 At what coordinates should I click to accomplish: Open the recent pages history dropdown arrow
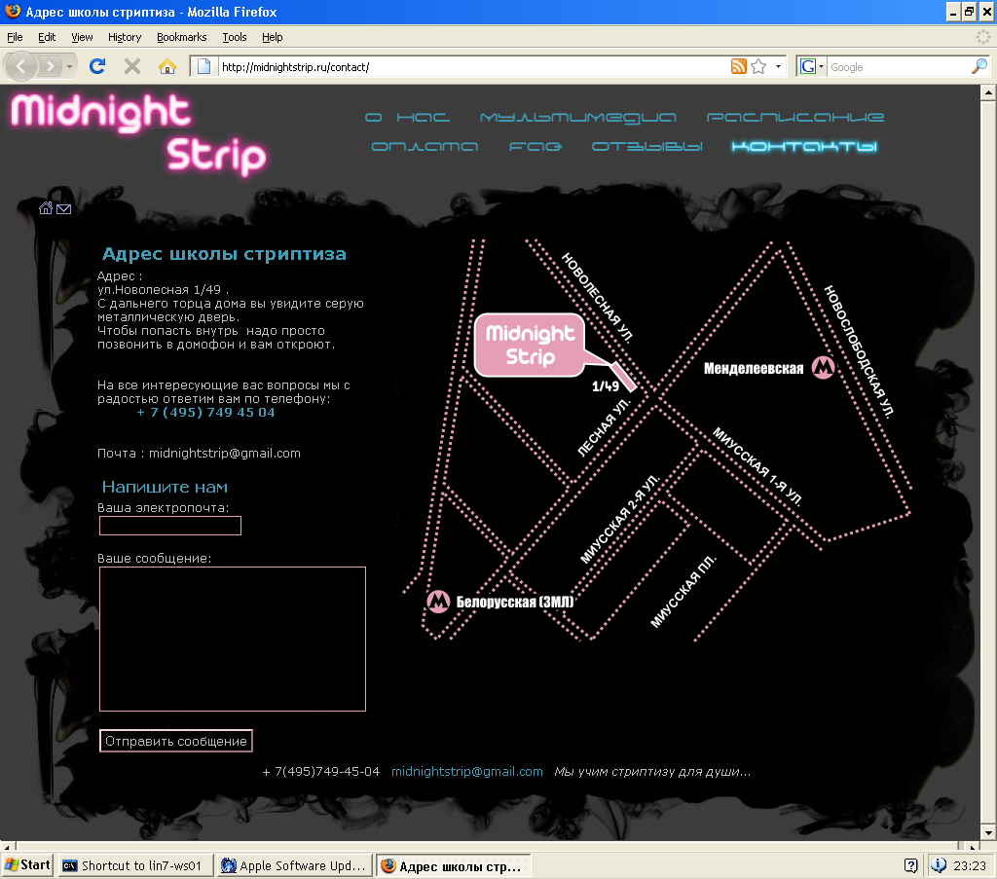pyautogui.click(x=69, y=67)
